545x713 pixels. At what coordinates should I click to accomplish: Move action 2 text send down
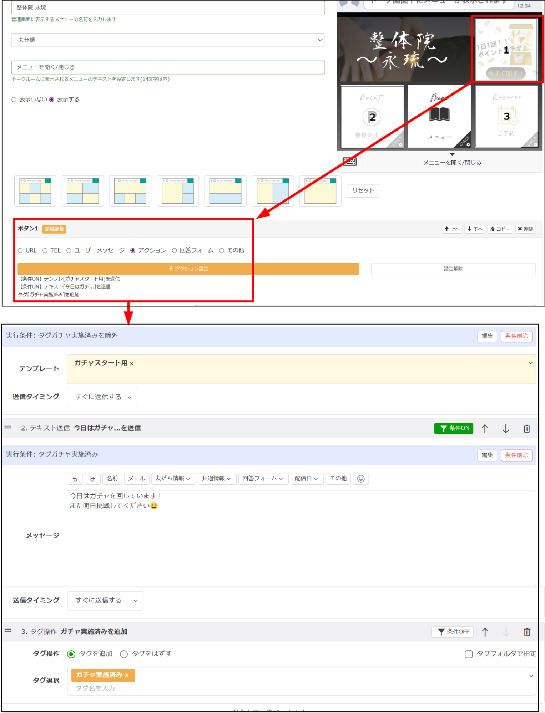(x=506, y=428)
